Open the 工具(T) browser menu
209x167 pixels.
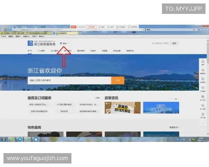pos(34,36)
